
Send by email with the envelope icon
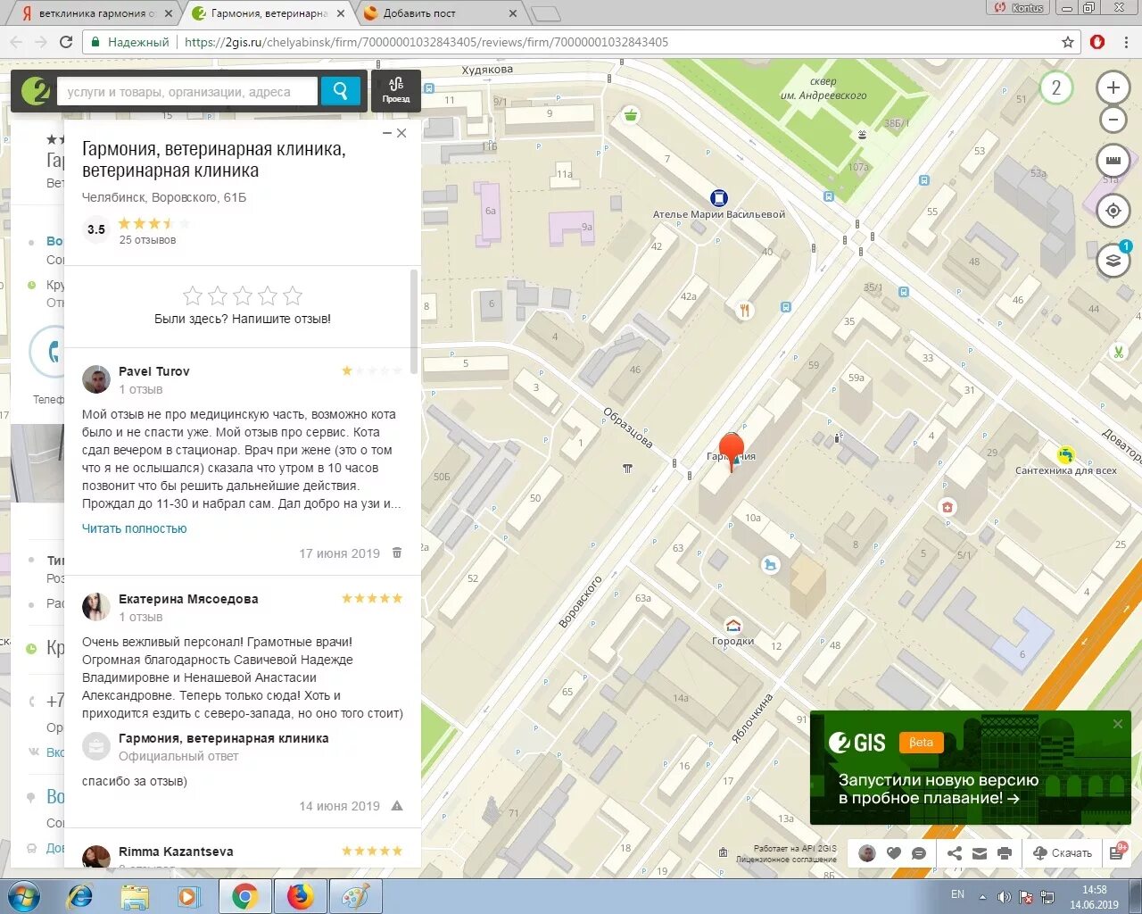[980, 853]
